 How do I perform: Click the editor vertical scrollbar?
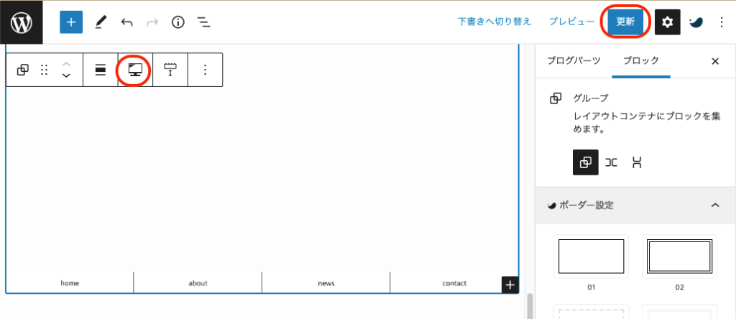click(x=530, y=306)
